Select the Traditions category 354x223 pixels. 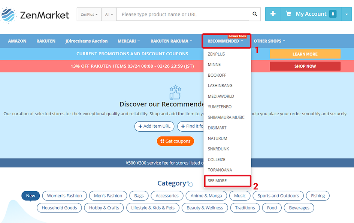tap(245, 208)
